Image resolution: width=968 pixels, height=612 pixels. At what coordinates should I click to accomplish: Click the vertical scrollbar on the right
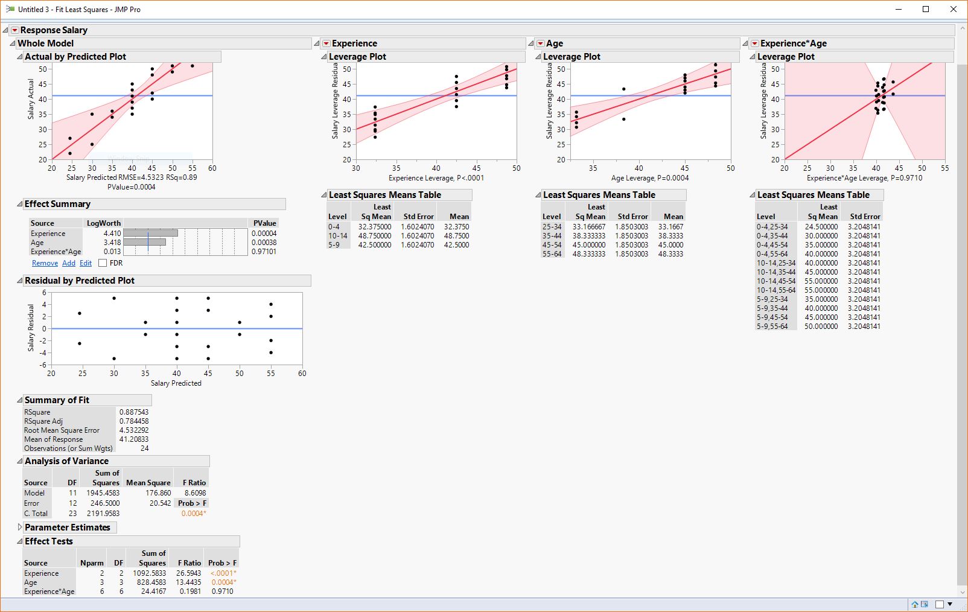click(962, 320)
